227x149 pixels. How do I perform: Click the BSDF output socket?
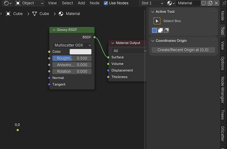click(x=94, y=37)
